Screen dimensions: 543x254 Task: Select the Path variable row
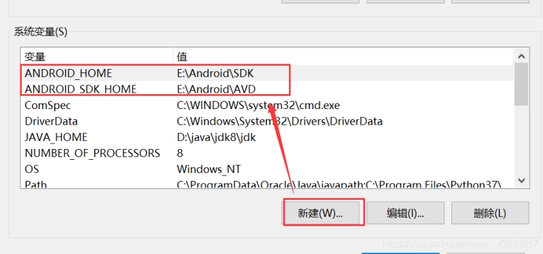coord(267,183)
